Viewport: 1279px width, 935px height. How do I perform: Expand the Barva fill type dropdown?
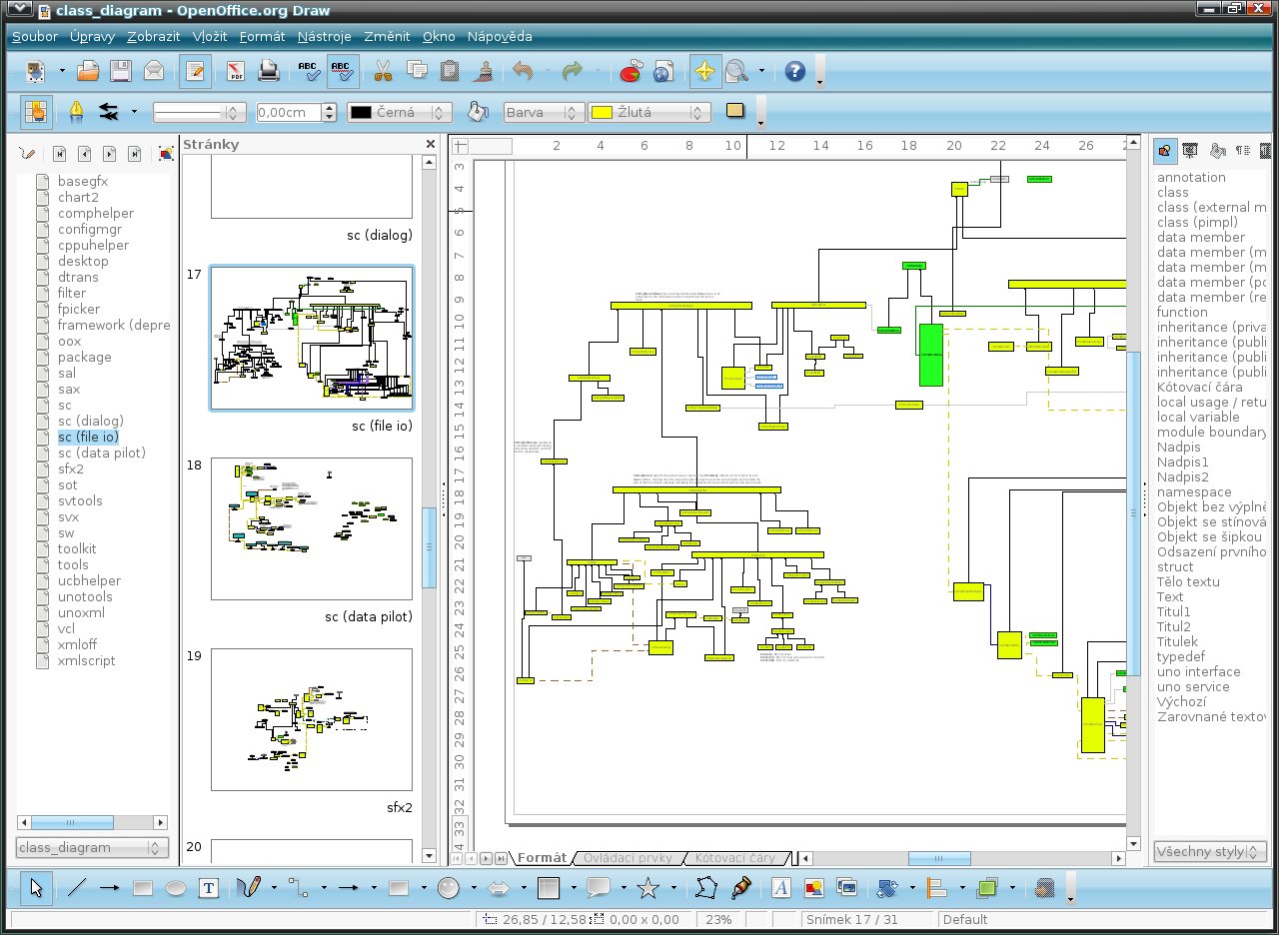[544, 113]
